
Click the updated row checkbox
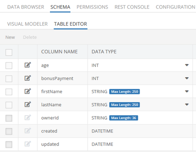point(9,145)
